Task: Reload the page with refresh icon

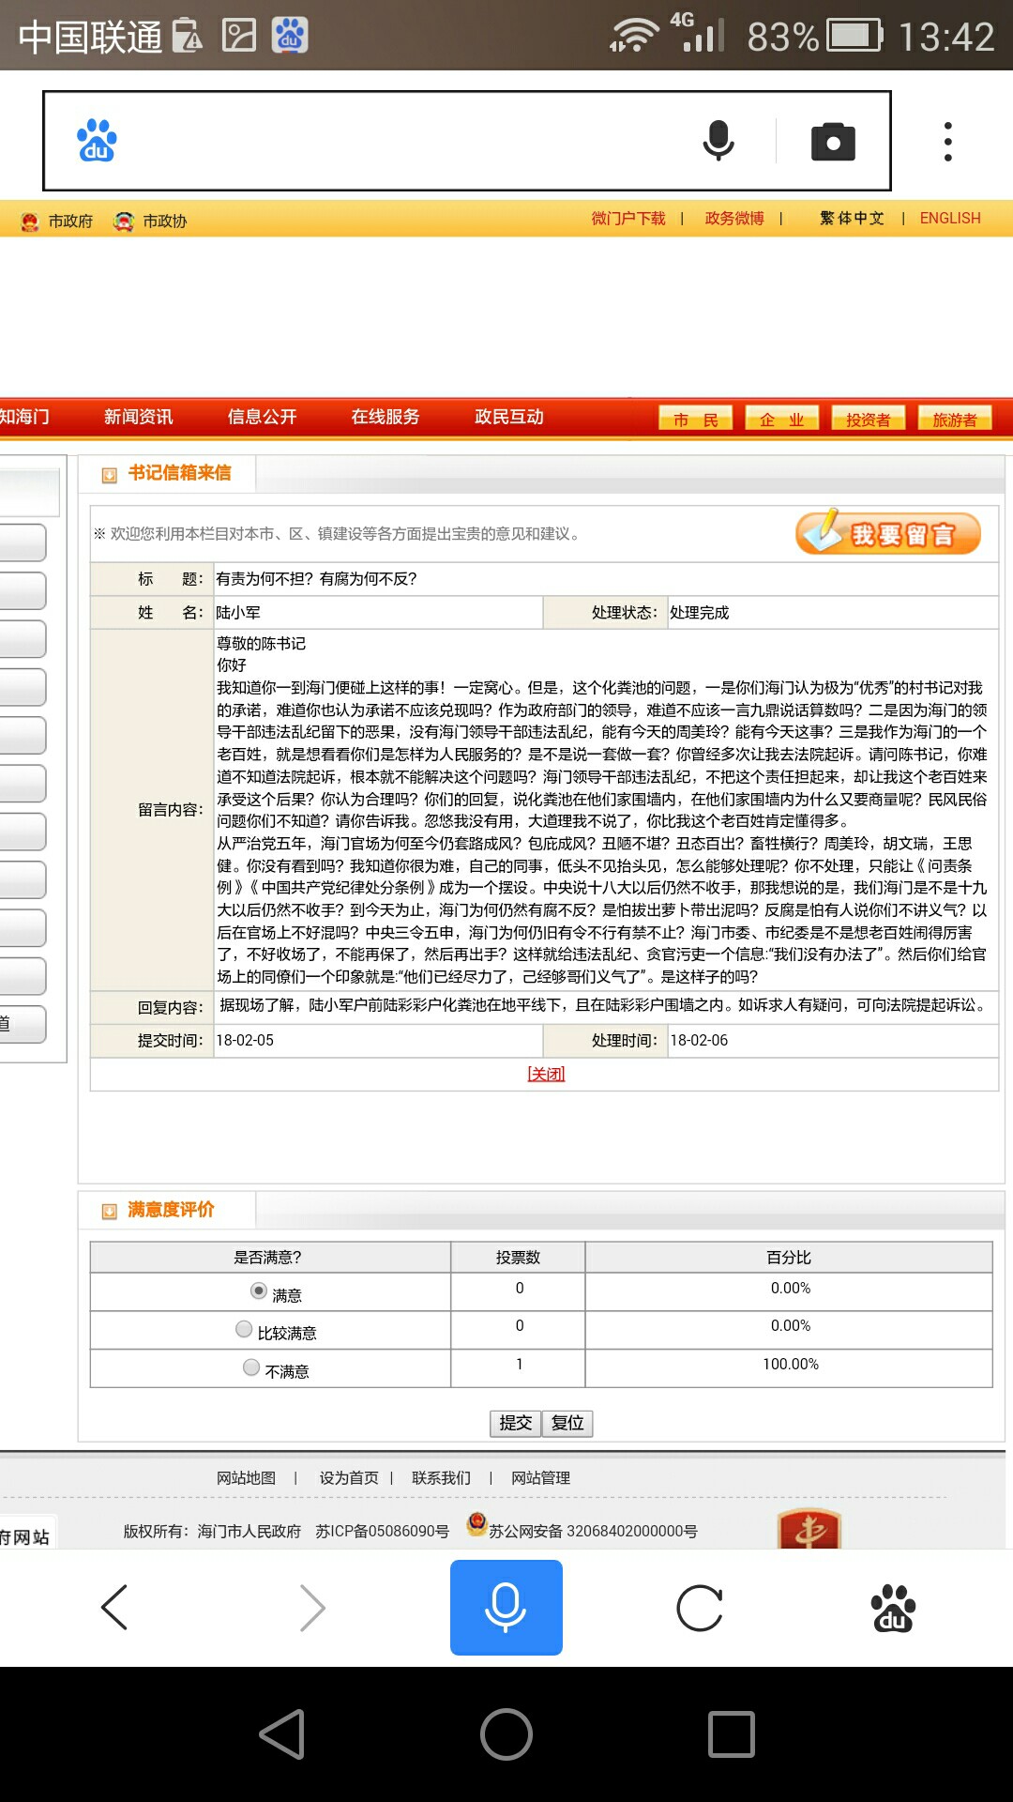Action: (x=700, y=1608)
